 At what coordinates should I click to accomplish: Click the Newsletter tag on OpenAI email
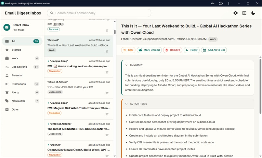[x=55, y=155]
